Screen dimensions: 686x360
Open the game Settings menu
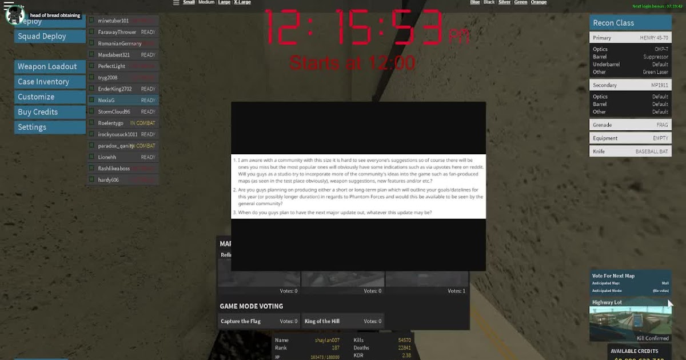[50, 127]
